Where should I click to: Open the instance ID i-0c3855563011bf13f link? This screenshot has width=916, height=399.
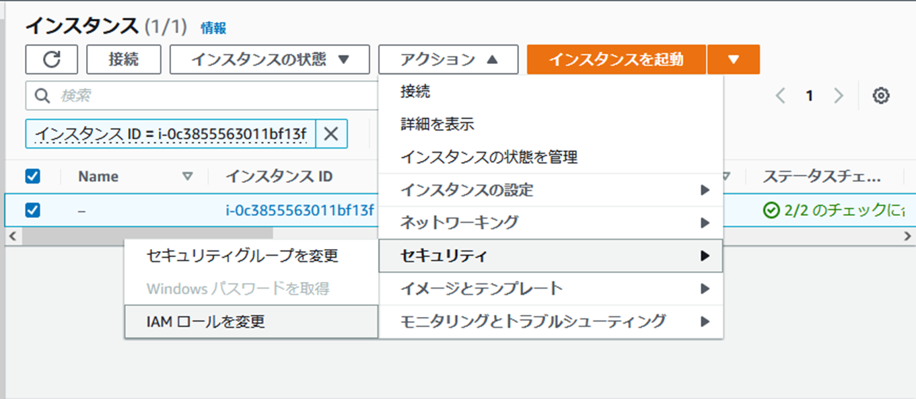pyautogui.click(x=300, y=211)
